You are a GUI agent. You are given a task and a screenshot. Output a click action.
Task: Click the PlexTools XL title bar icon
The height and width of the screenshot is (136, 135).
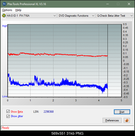(x=4, y=4)
